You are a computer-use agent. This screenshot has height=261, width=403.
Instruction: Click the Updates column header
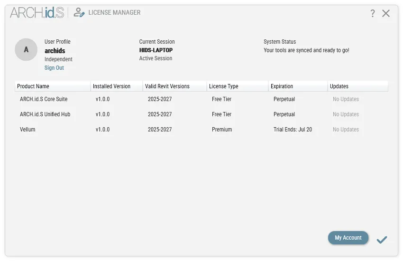pyautogui.click(x=358, y=86)
